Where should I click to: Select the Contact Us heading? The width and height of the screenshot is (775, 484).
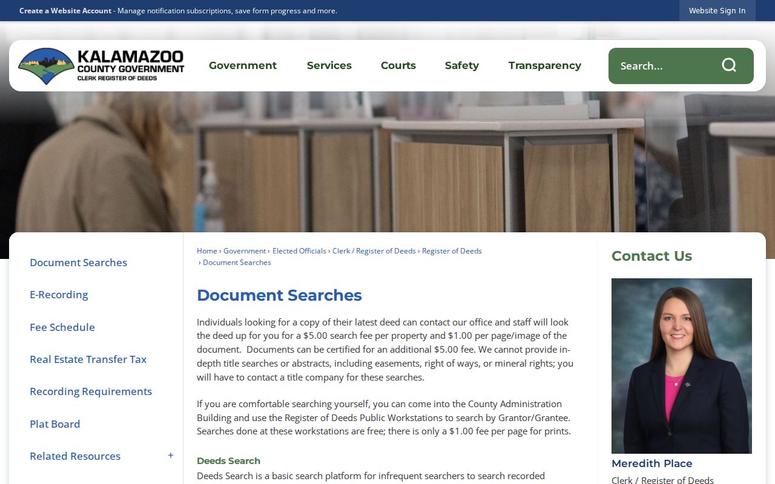click(651, 256)
